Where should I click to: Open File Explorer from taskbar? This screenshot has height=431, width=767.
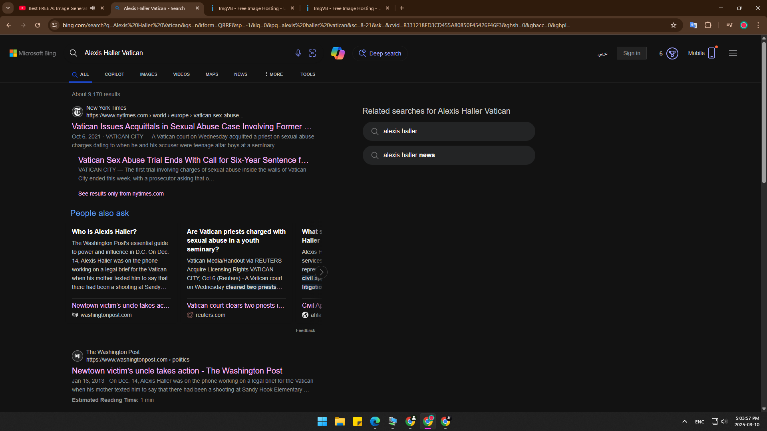(x=340, y=421)
